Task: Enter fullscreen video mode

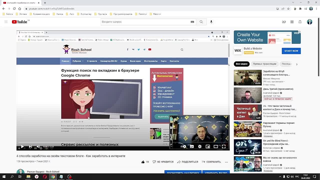Action: [x=224, y=147]
